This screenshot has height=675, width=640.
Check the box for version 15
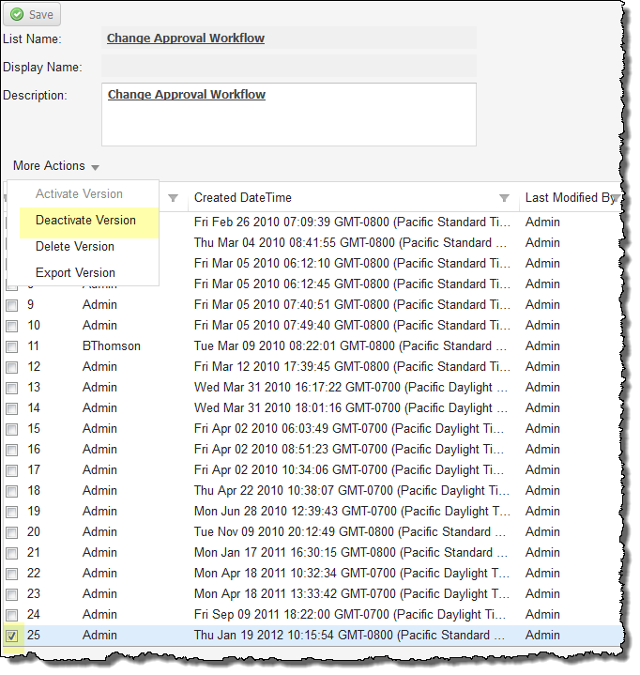[x=11, y=430]
